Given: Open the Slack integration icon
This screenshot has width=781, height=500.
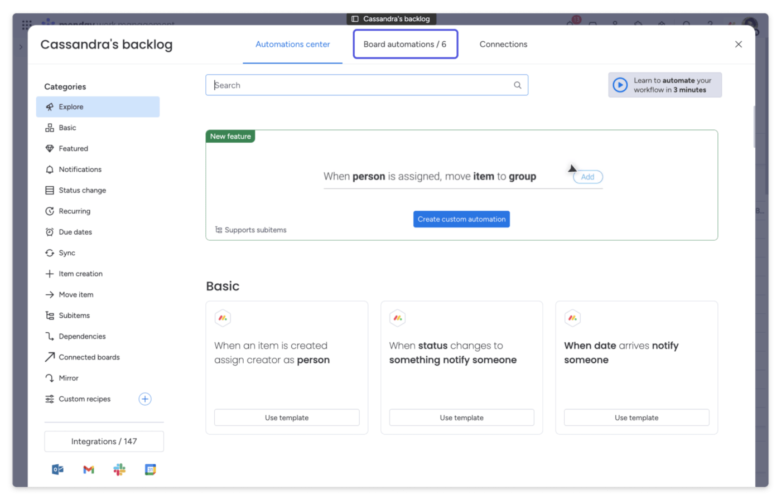Looking at the screenshot, I should [x=119, y=470].
